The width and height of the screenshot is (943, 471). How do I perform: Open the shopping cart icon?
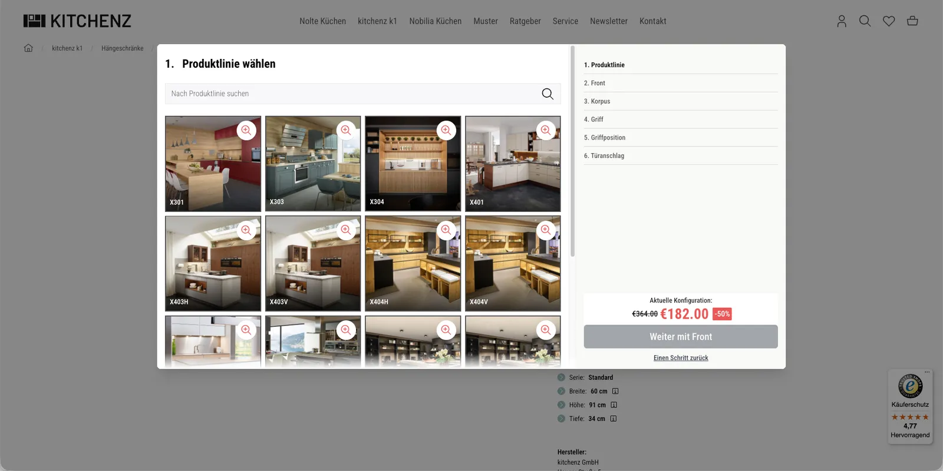tap(912, 21)
